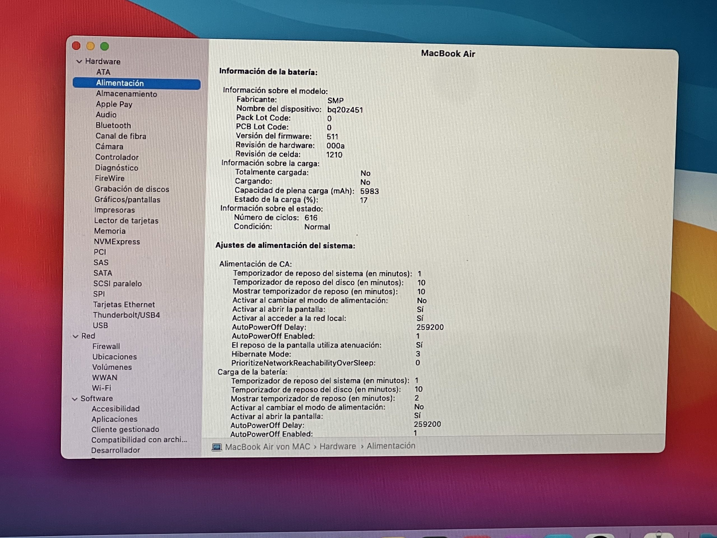Click MacBook Air von MAC breadcrumb
Image resolution: width=717 pixels, height=538 pixels.
[x=267, y=447]
